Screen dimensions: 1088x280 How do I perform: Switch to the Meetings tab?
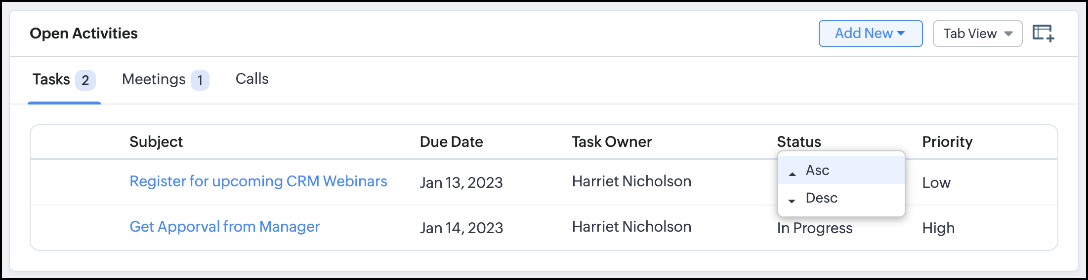click(x=154, y=79)
